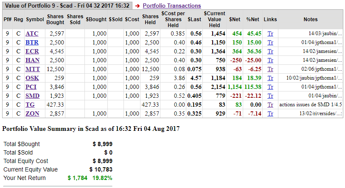Click the Tr link in the PCI row
This screenshot has width=345, height=188.
270,87
